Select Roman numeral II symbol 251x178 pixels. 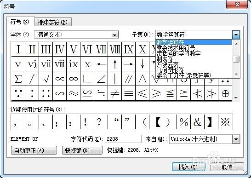32,49
